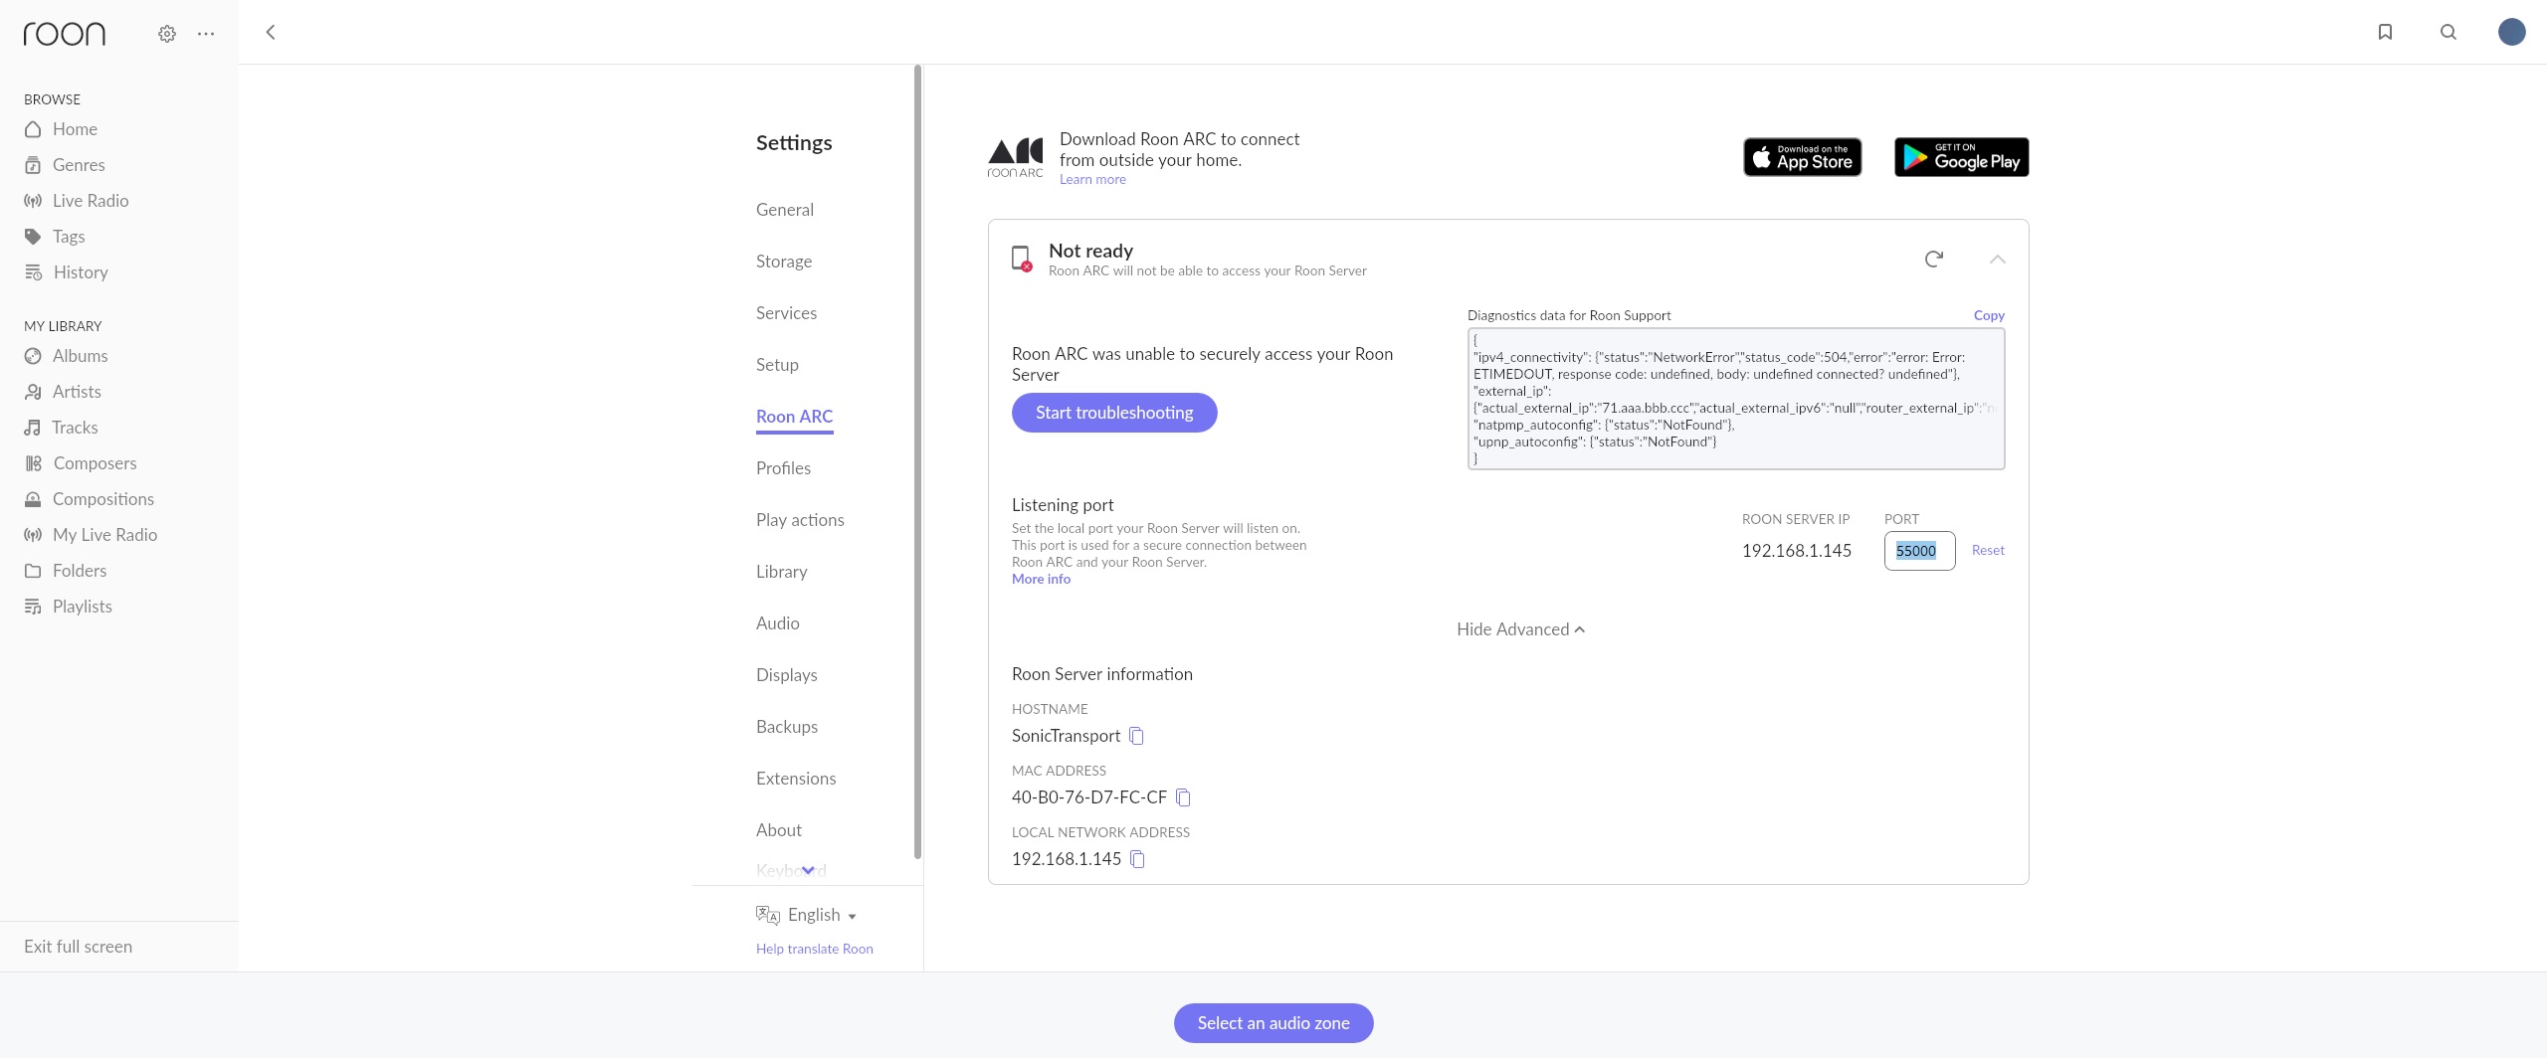Viewport: 2547px width, 1058px height.
Task: Refresh Roon ARC status
Action: pyautogui.click(x=1934, y=259)
